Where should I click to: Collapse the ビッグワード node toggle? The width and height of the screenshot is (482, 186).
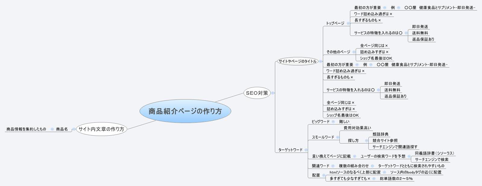[x=333, y=122]
